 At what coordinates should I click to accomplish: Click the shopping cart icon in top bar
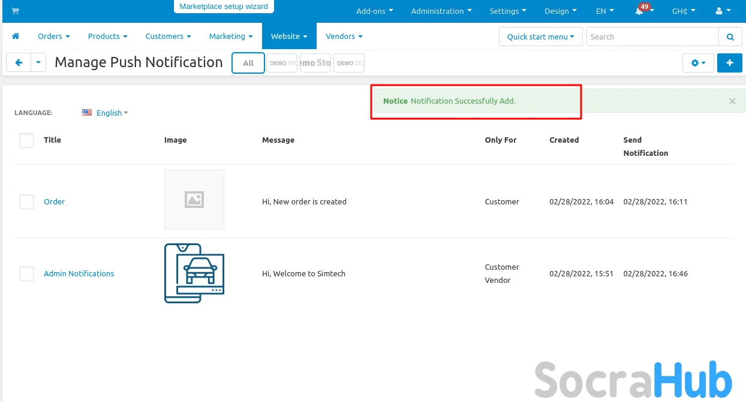(x=15, y=11)
